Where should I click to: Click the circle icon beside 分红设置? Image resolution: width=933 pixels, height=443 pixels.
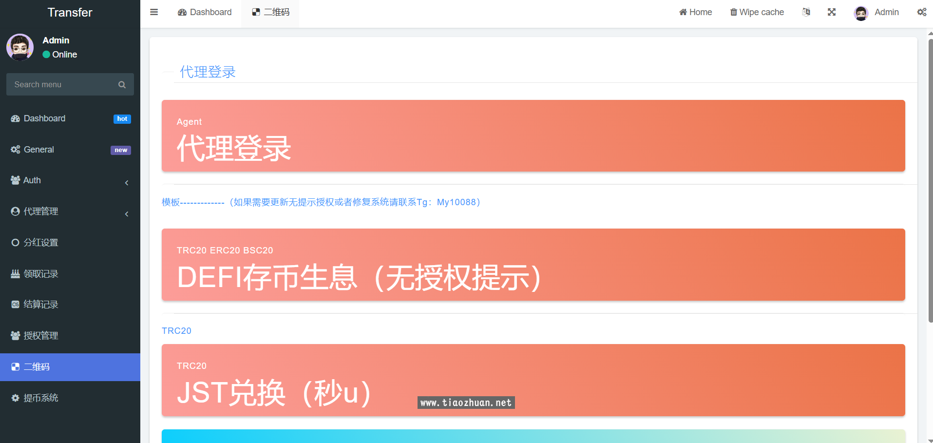(16, 242)
